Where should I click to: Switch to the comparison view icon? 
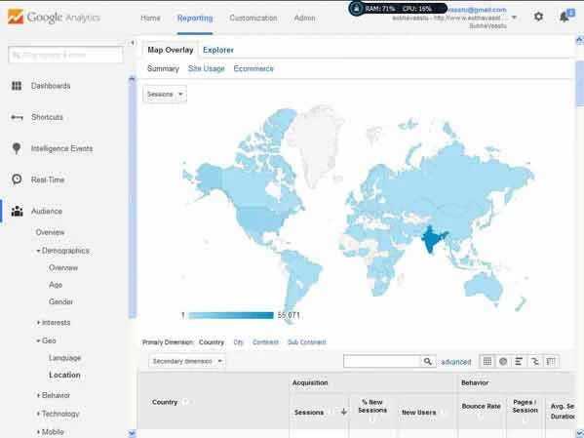(x=535, y=361)
